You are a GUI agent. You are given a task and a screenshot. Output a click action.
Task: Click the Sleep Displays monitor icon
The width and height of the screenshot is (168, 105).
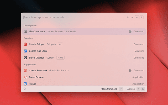(25, 58)
